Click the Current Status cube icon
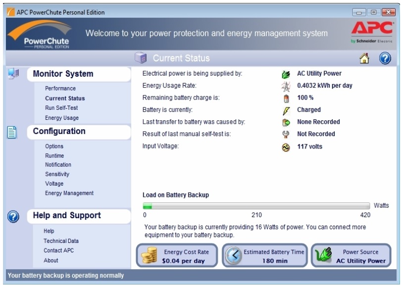The height and width of the screenshot is (286, 401). [x=141, y=57]
